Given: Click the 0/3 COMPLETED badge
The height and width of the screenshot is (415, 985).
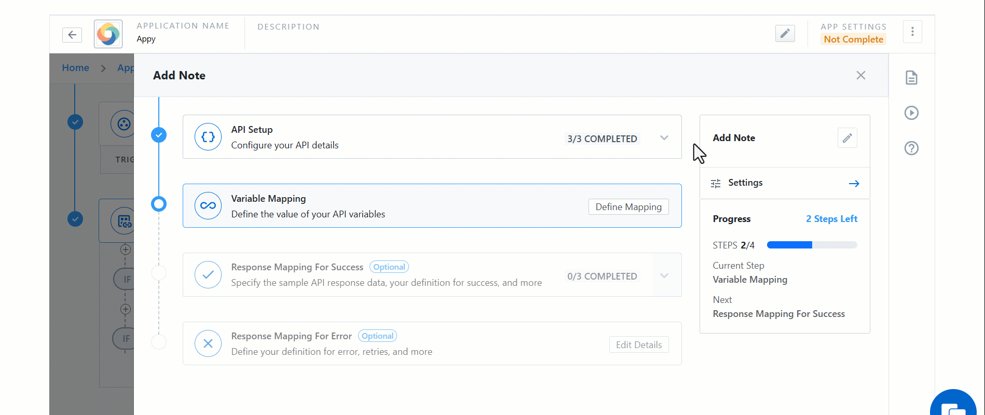Looking at the screenshot, I should (602, 276).
